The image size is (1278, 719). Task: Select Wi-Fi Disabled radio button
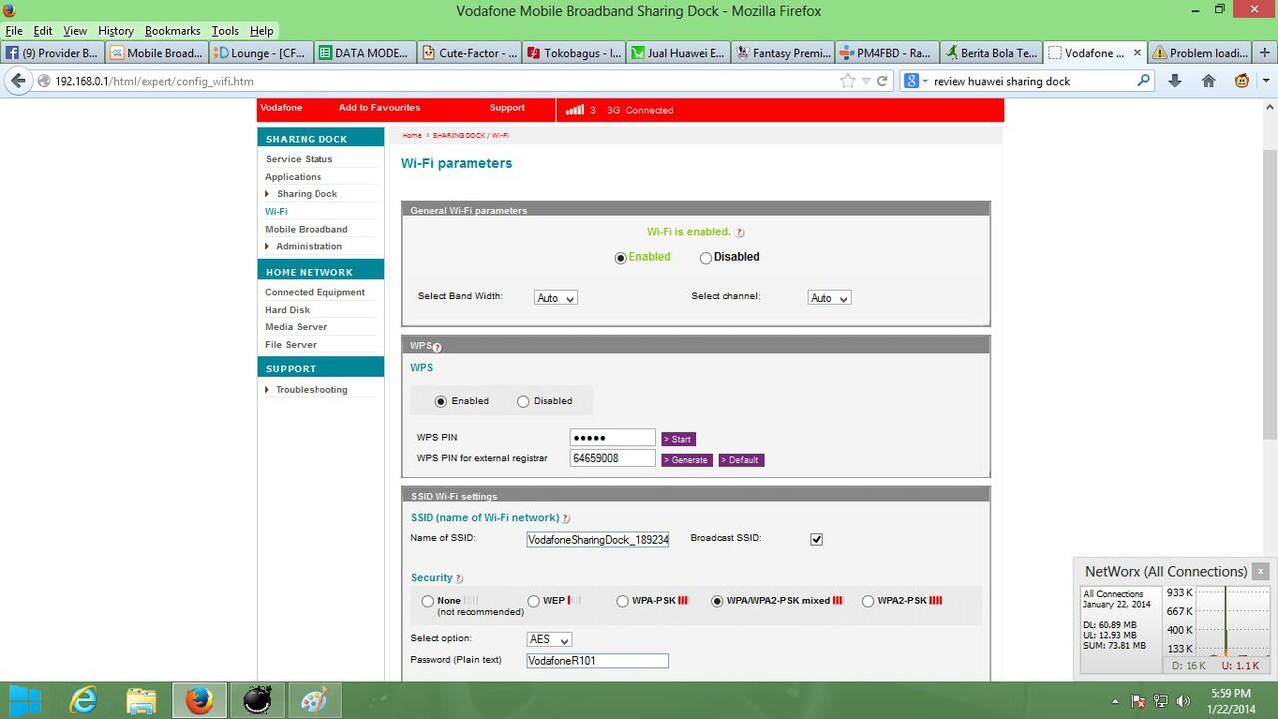coord(705,258)
